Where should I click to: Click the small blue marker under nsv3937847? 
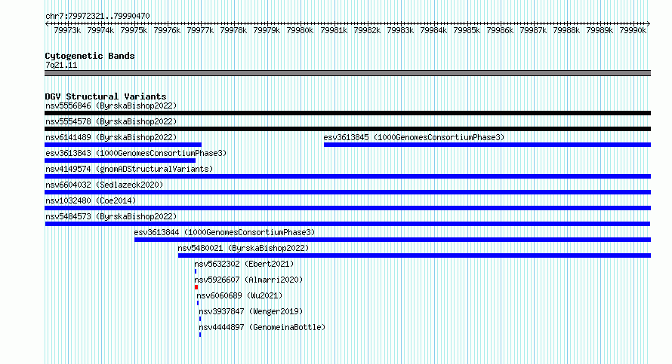(200, 319)
